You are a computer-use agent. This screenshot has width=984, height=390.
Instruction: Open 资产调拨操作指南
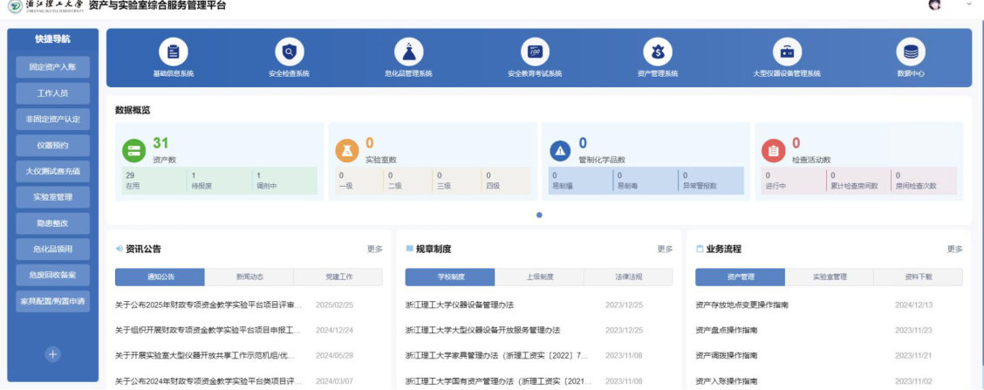click(x=726, y=356)
